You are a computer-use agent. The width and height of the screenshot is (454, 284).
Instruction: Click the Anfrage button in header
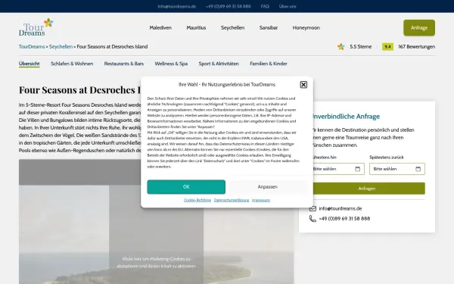click(x=419, y=28)
